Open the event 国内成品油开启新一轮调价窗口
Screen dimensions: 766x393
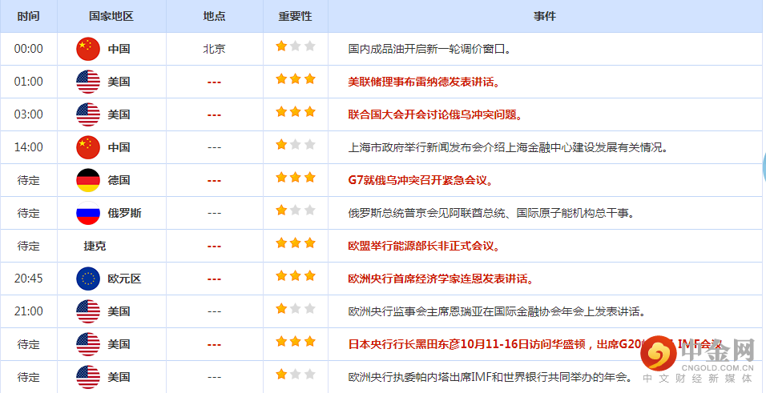click(429, 49)
